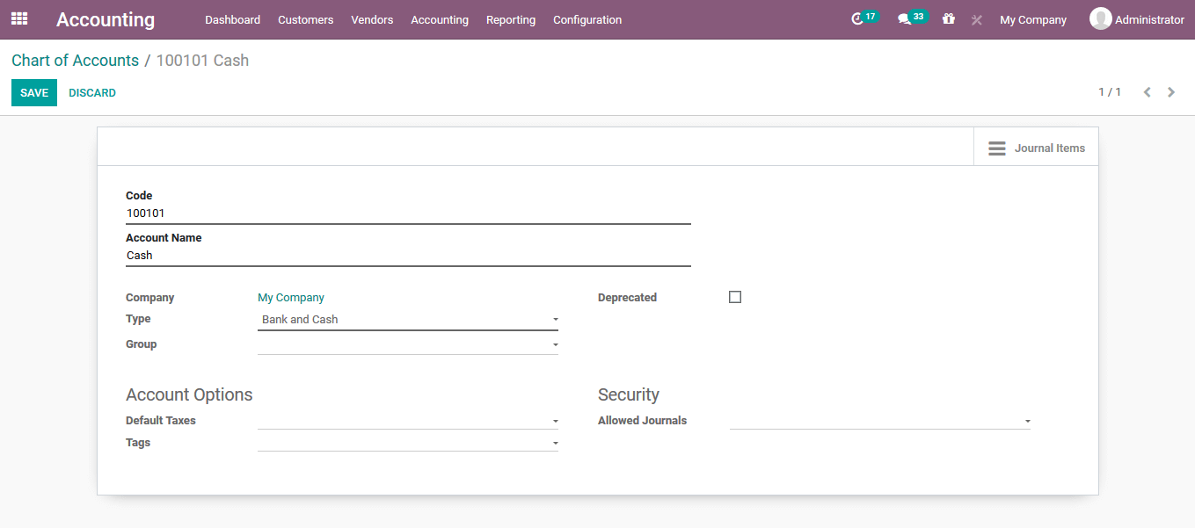This screenshot has height=528, width=1195.
Task: Click the gift rewards icon
Action: click(949, 18)
